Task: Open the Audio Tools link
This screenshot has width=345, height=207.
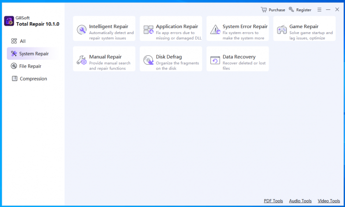Action: tap(300, 201)
